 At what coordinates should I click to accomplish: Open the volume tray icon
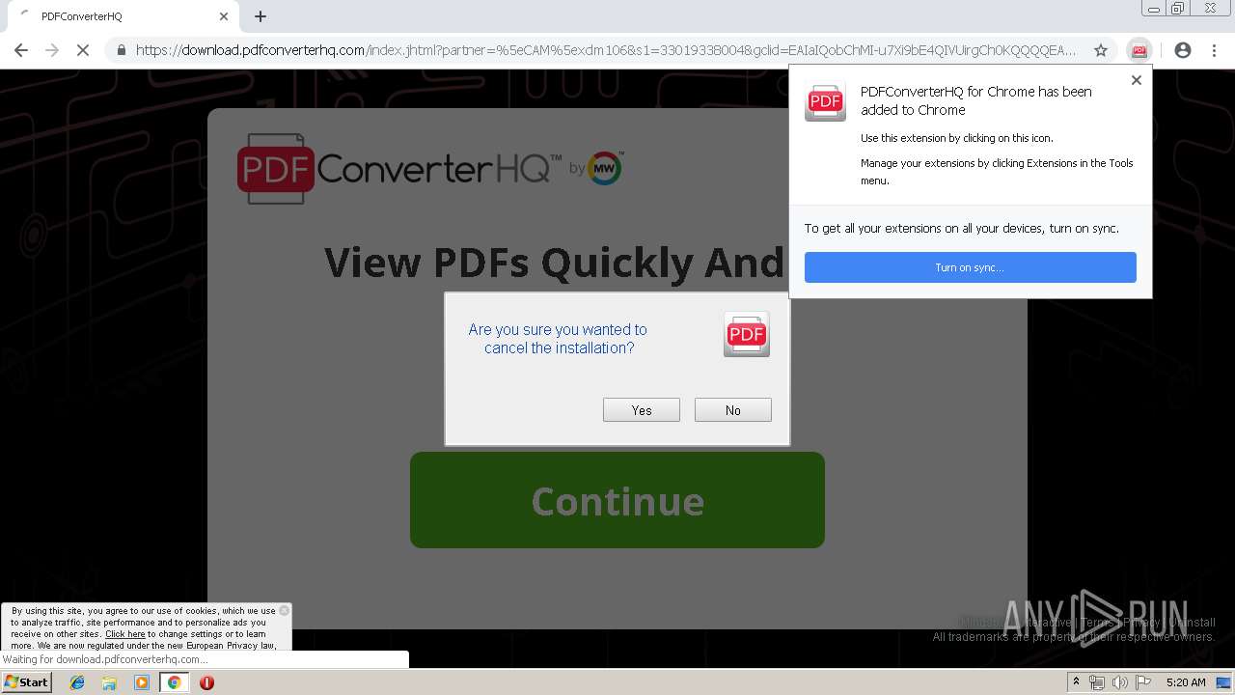tap(1119, 682)
